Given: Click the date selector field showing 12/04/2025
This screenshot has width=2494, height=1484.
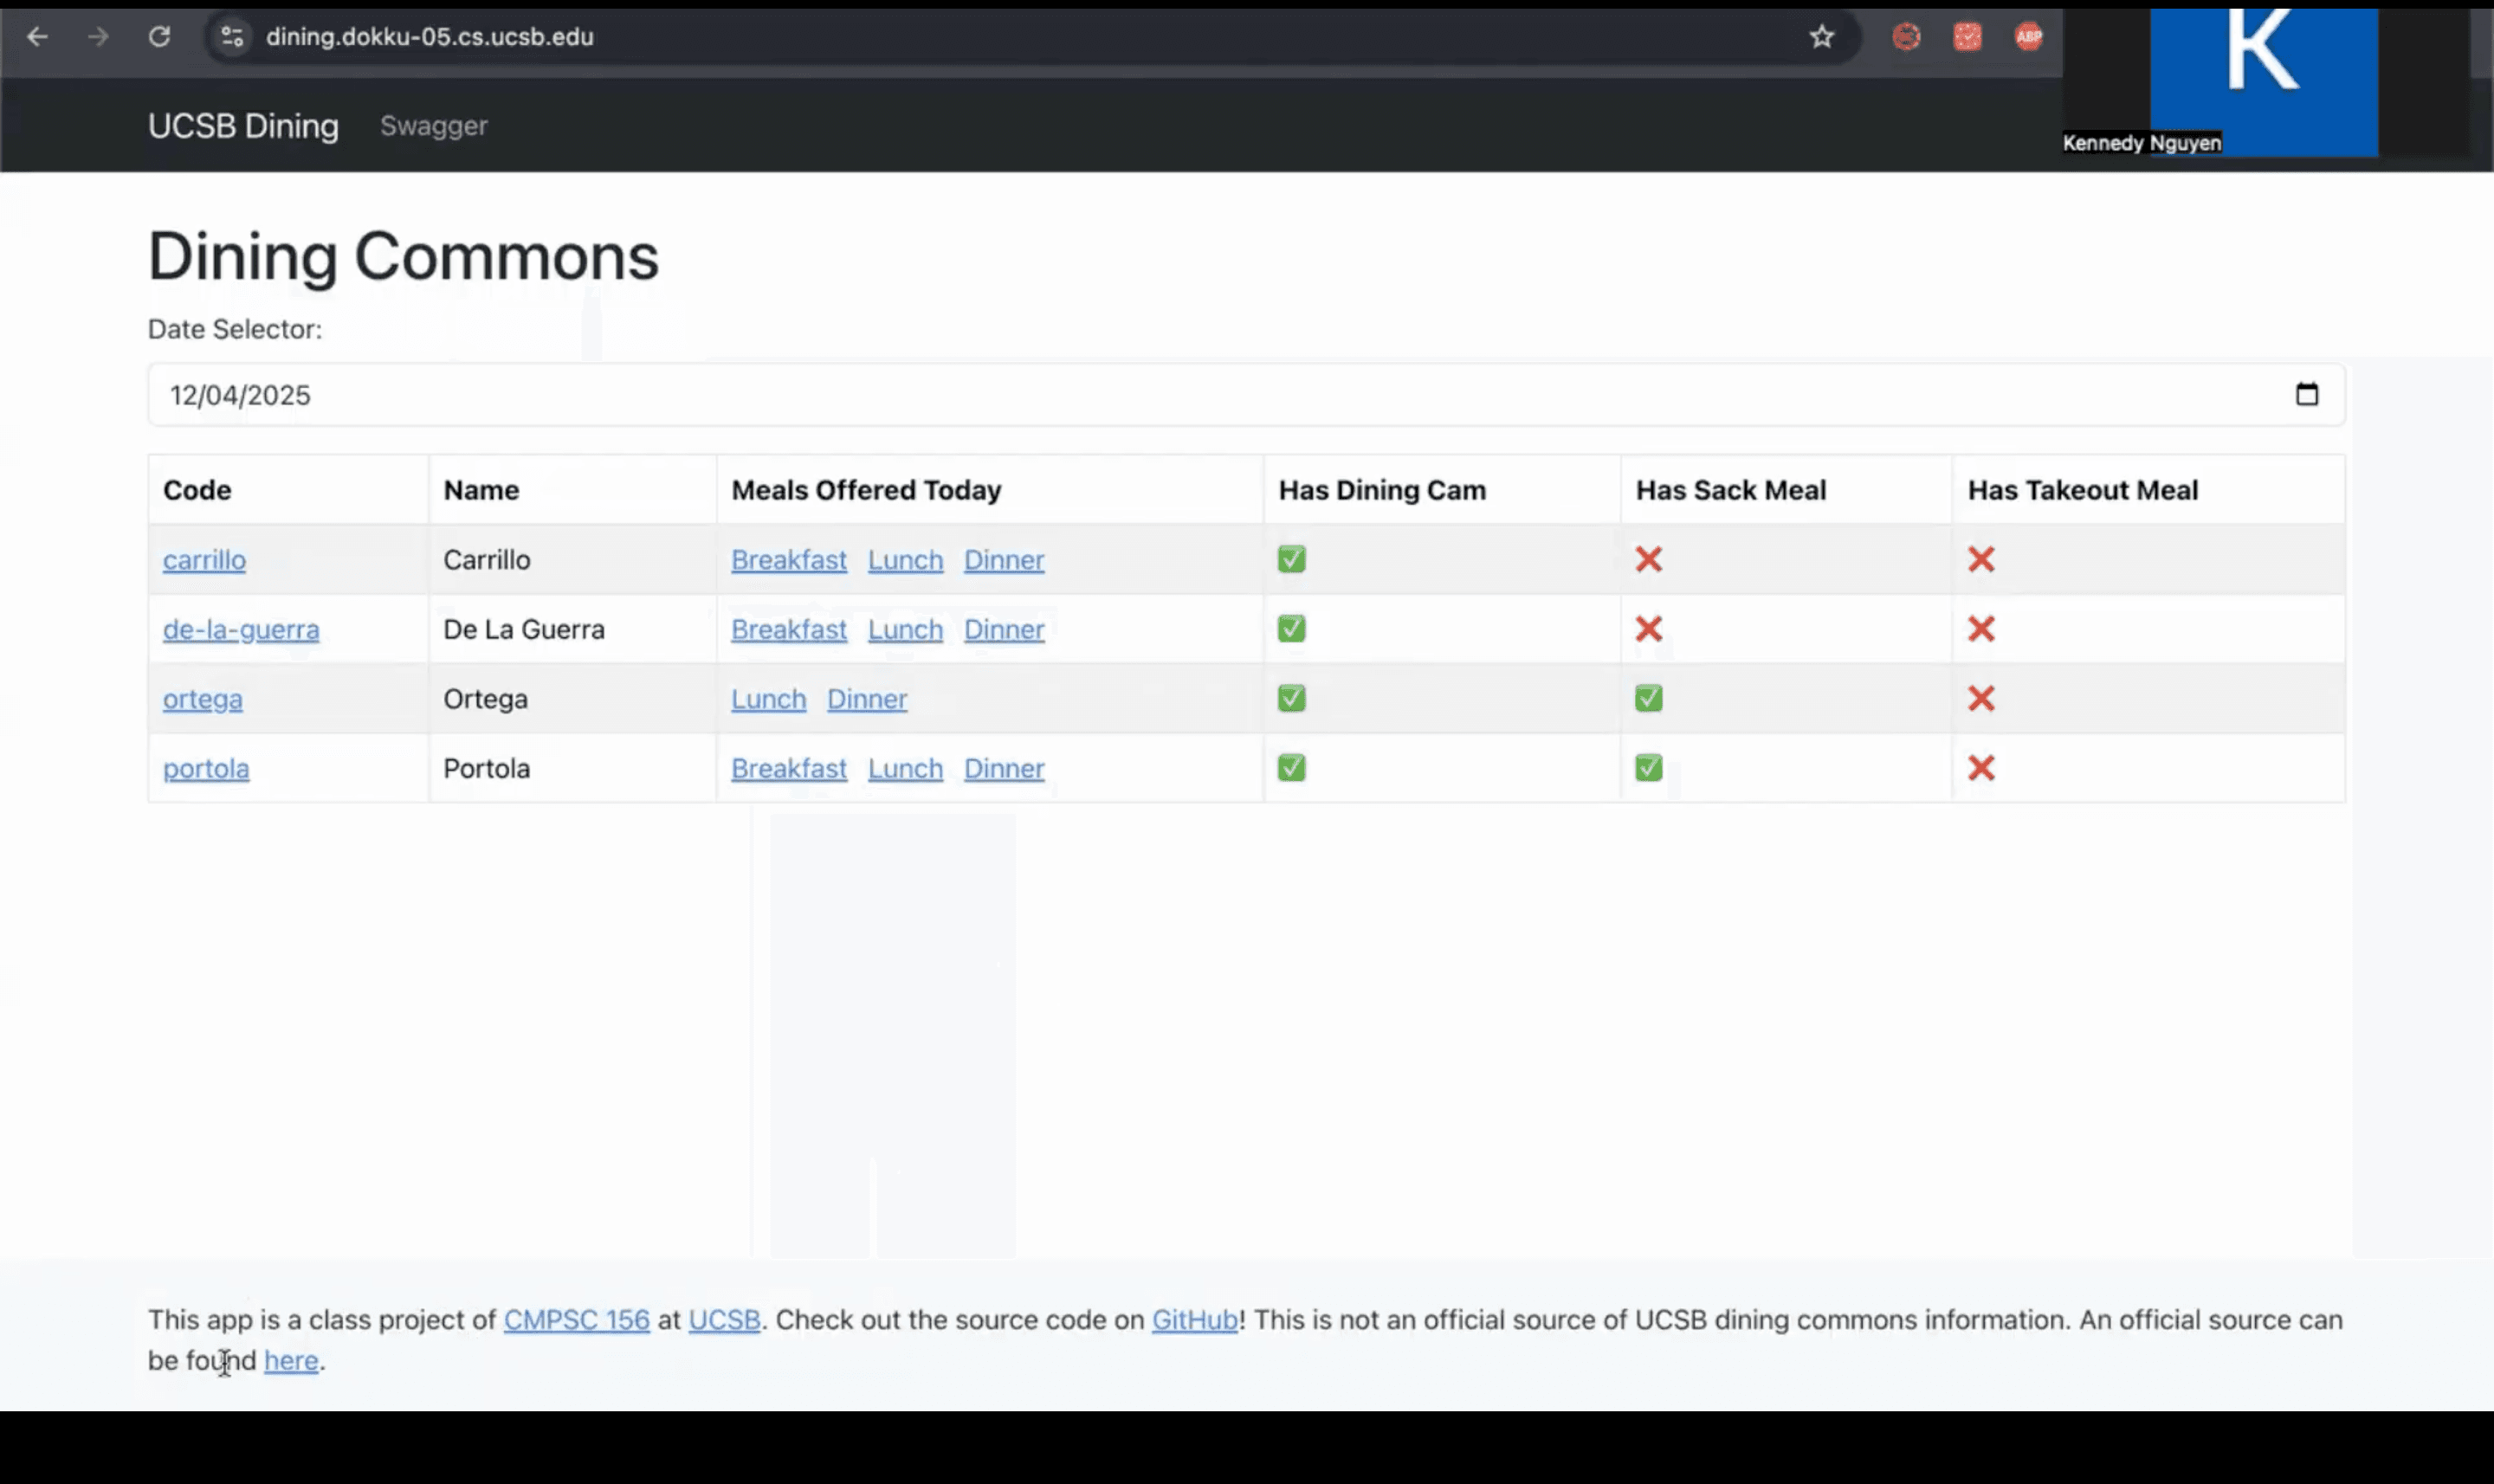Looking at the screenshot, I should point(1246,395).
